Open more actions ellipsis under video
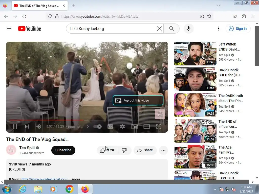Image resolution: width=259 pixels, height=194 pixels. (x=163, y=150)
